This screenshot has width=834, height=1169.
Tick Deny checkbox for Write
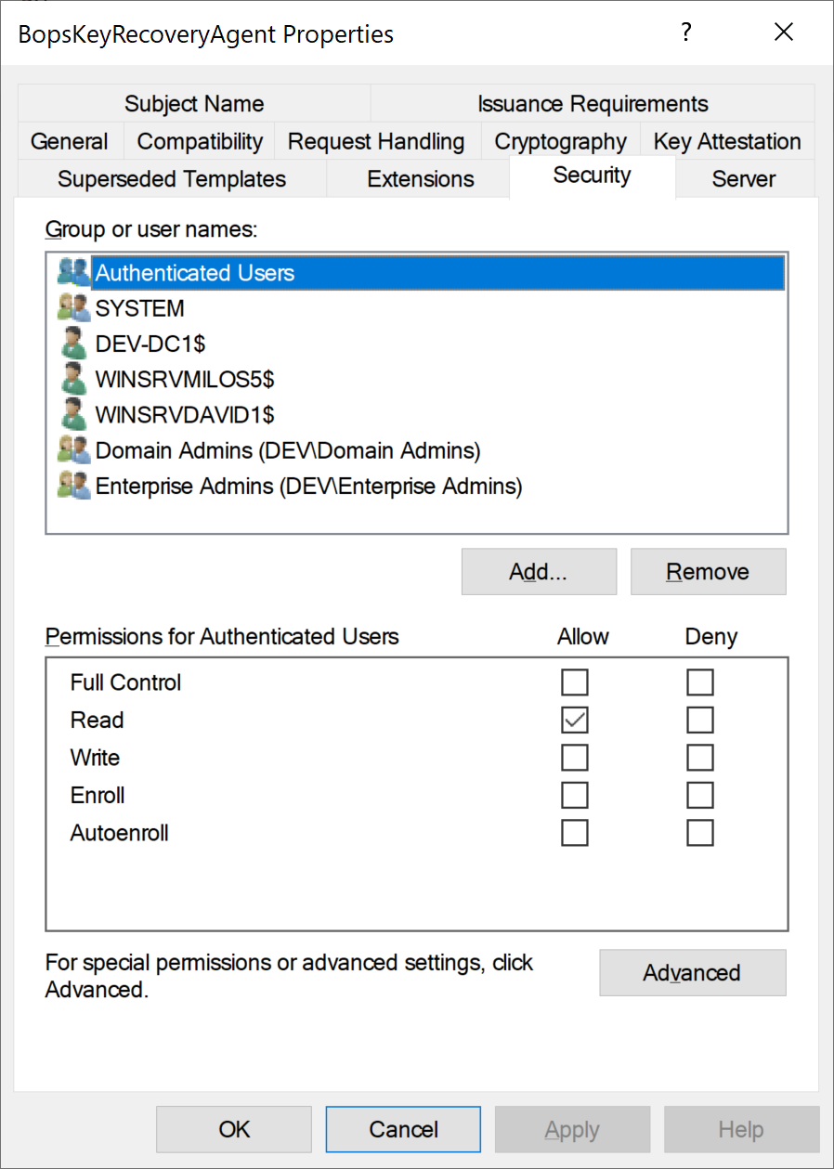tap(700, 758)
